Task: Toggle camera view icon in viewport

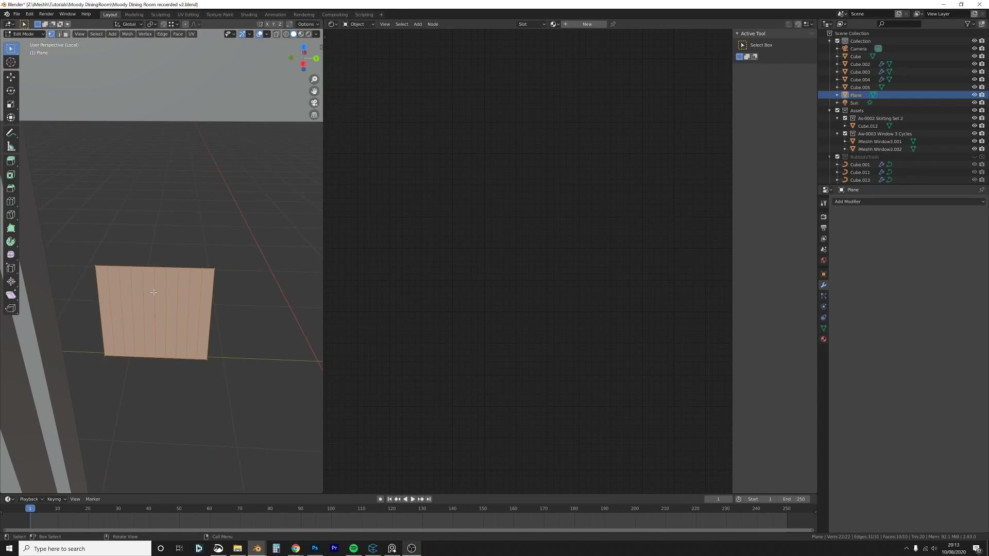Action: tap(314, 103)
